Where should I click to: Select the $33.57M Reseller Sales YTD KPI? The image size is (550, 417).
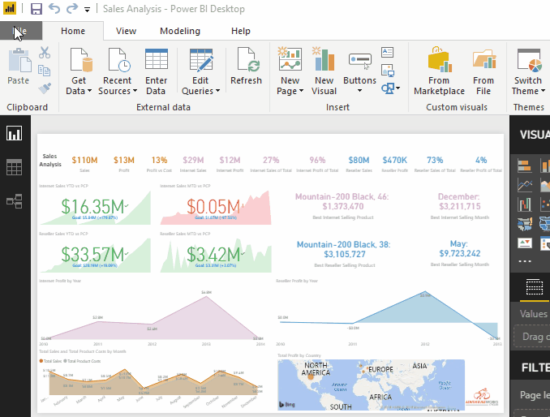(x=95, y=253)
